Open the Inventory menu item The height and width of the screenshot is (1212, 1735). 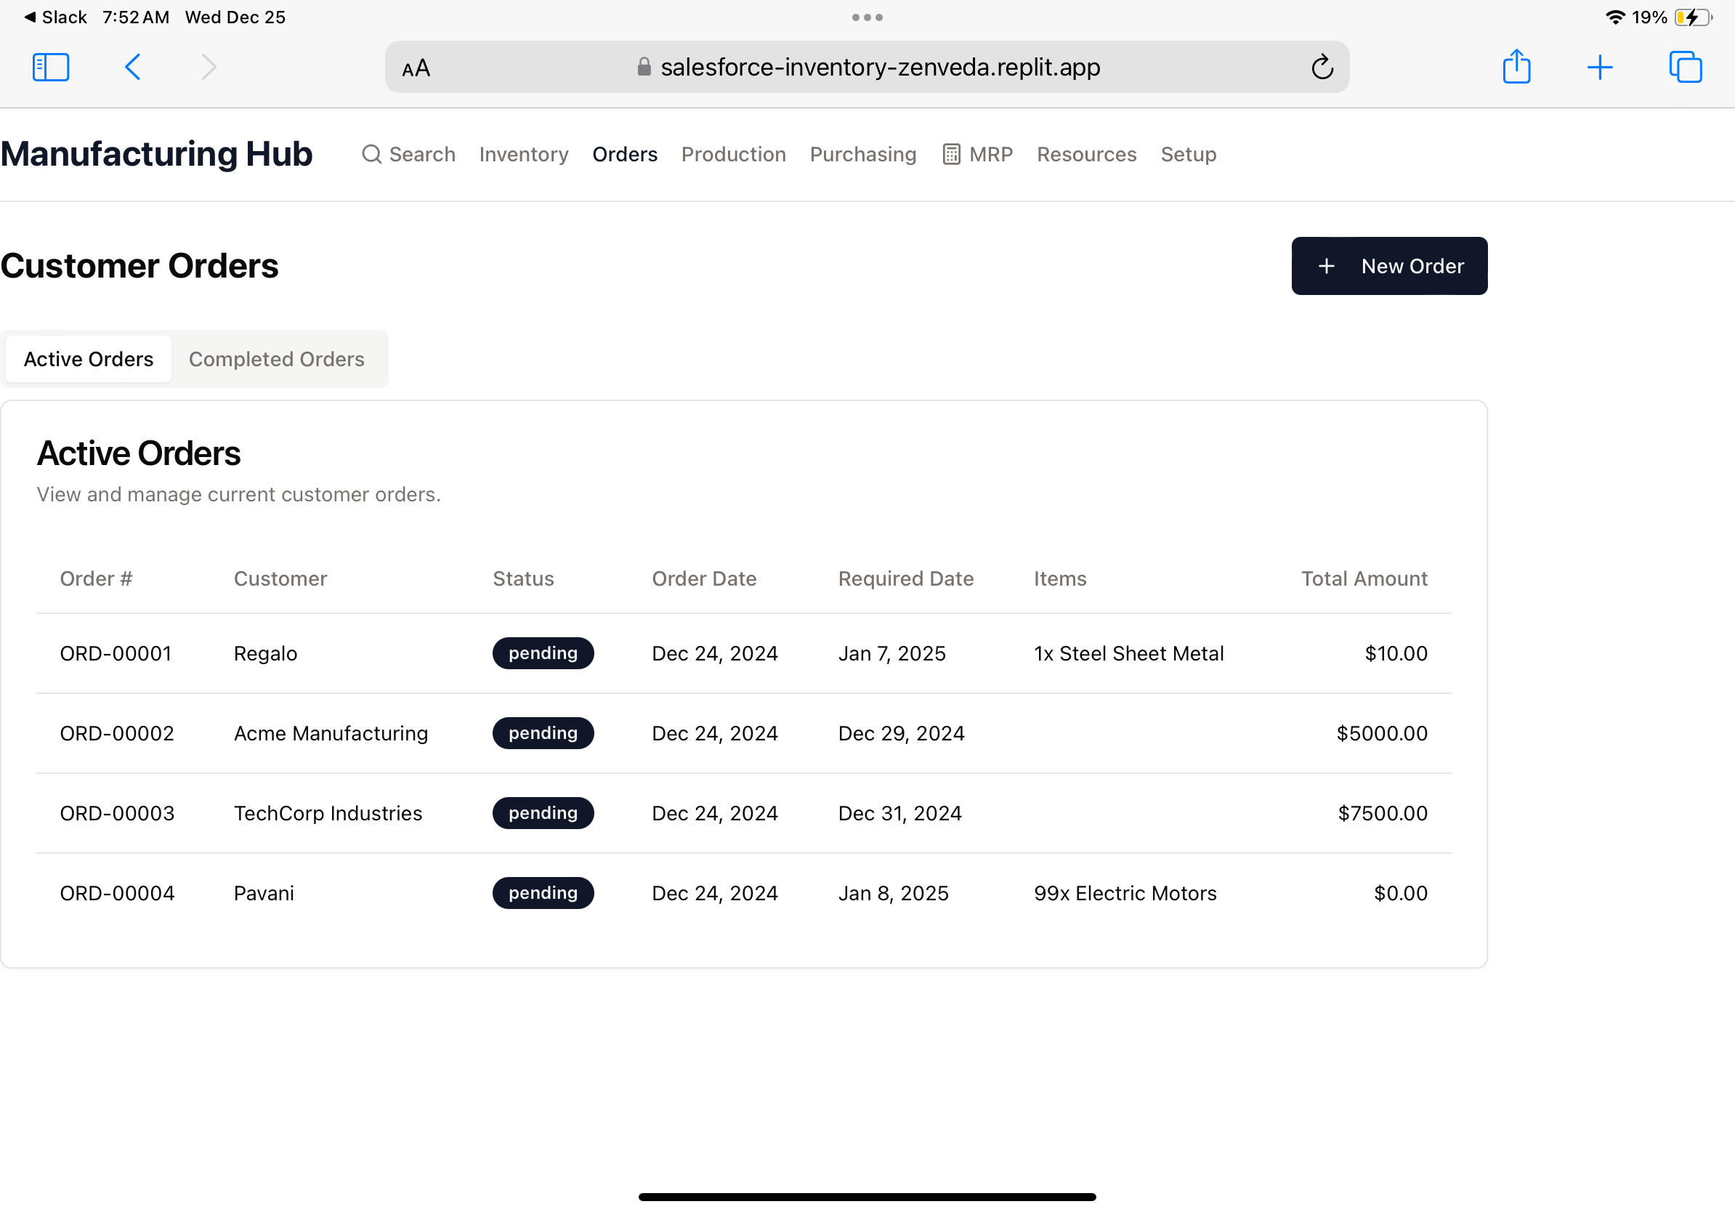[524, 154]
